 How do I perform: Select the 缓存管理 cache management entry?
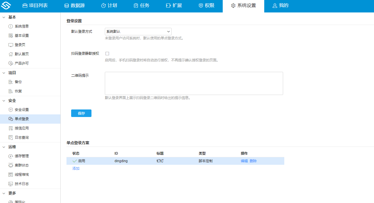(x=21, y=156)
